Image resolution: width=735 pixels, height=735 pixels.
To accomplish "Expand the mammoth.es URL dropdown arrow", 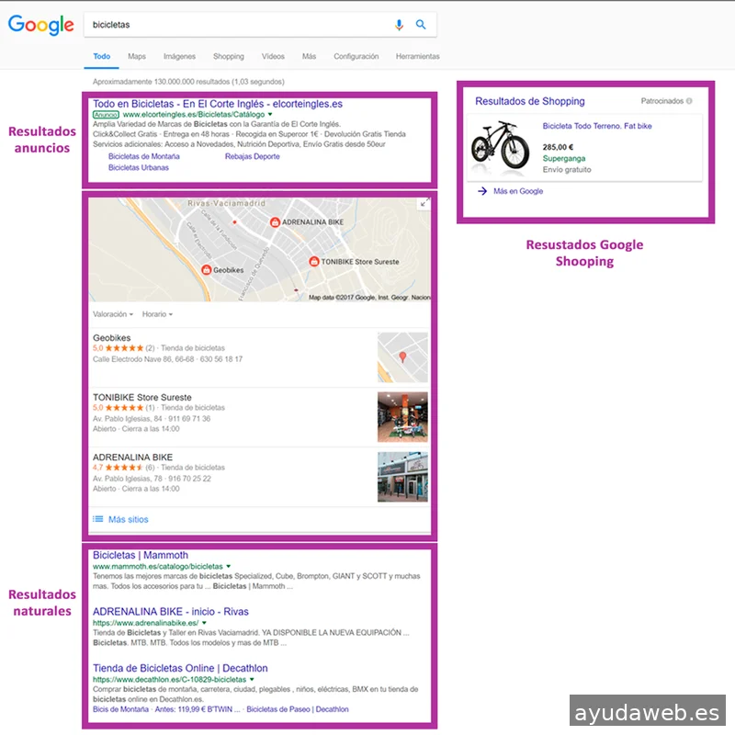I will click(x=228, y=566).
